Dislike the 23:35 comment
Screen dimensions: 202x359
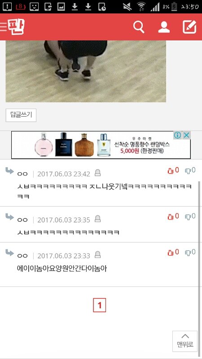[x=190, y=216]
